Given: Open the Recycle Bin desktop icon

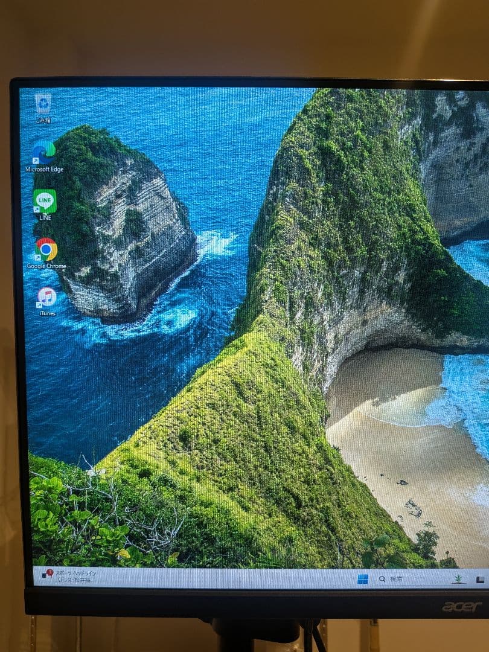Looking at the screenshot, I should coord(43,103).
